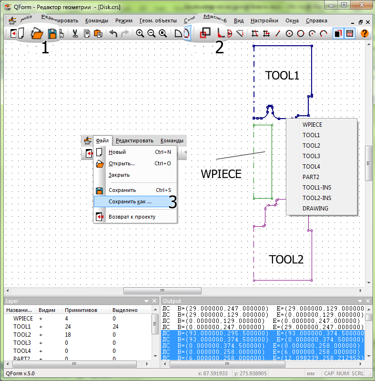Image resolution: width=375 pixels, height=381 pixels.
Task: Click the red corner fillet tool icon
Action: click(221, 33)
